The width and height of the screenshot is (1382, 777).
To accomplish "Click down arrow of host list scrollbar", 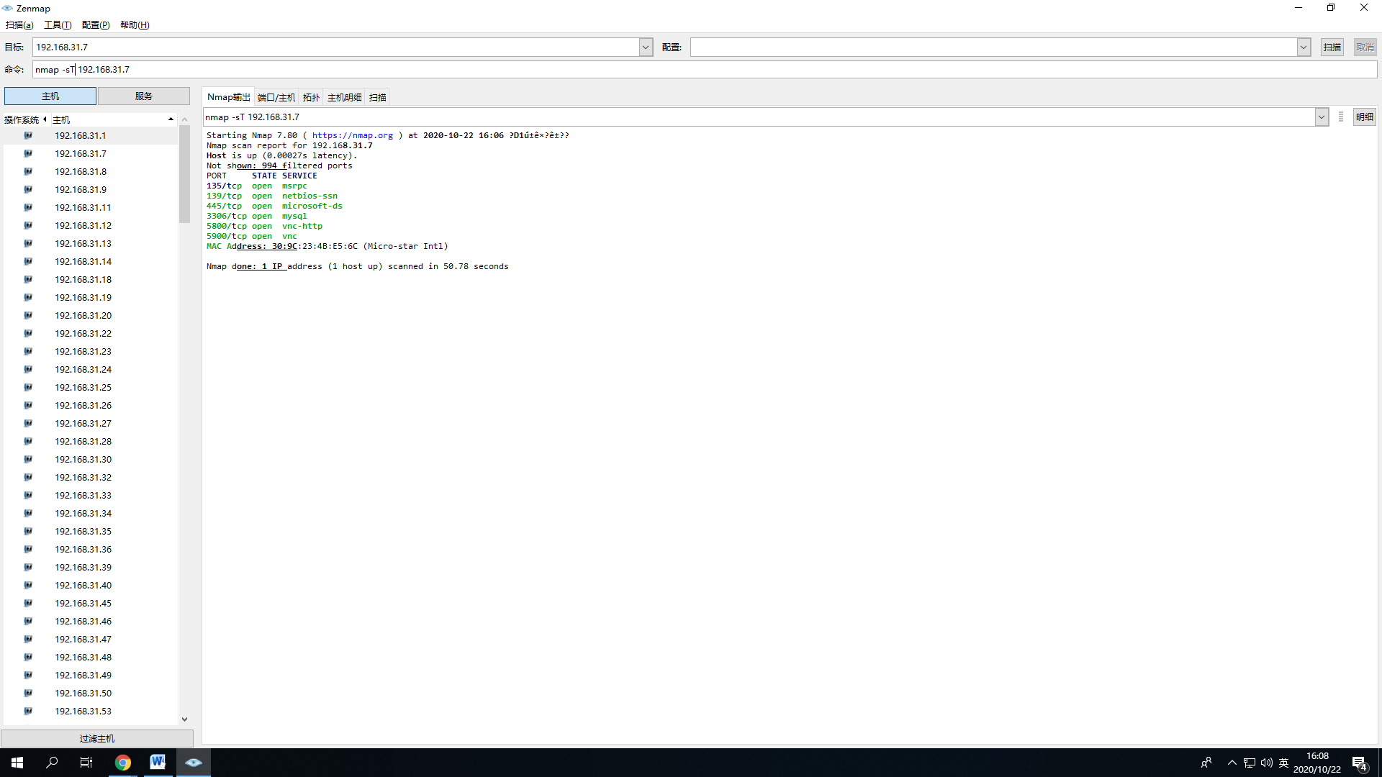I will pos(184,719).
